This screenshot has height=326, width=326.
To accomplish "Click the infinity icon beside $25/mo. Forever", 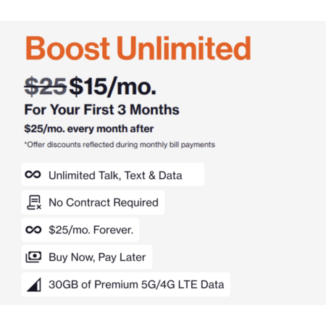I will [33, 230].
